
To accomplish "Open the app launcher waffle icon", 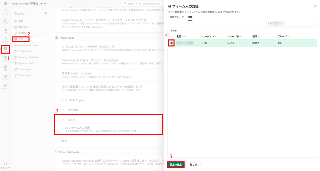I will (5, 3).
